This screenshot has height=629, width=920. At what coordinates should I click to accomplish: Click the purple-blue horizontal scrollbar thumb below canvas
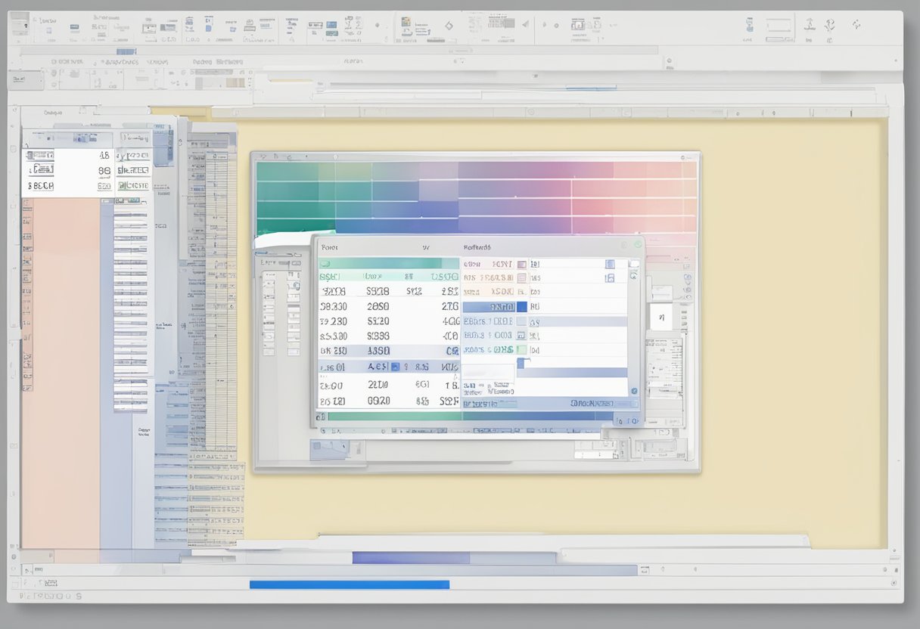(410, 558)
